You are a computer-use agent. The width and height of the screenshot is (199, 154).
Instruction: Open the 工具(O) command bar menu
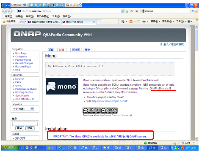tap(181, 22)
